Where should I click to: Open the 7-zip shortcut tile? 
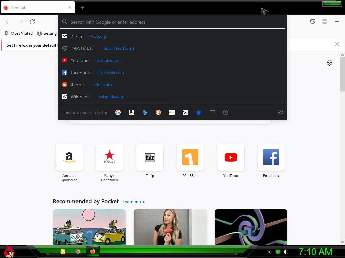tap(150, 157)
